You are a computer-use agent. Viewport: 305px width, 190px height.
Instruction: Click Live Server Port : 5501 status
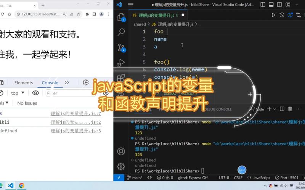pos(287,177)
